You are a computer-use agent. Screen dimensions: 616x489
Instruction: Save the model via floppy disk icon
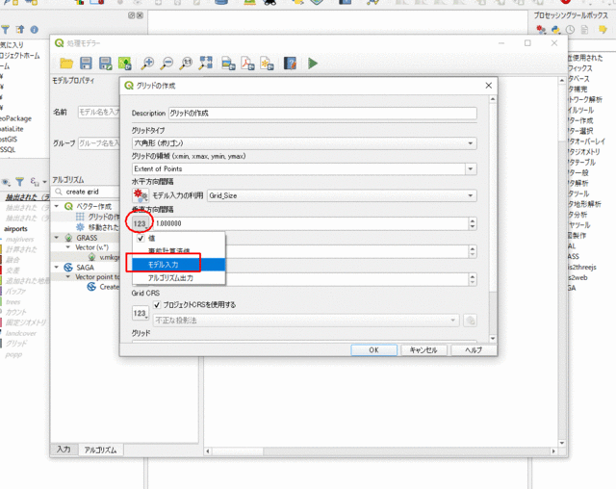click(86, 64)
